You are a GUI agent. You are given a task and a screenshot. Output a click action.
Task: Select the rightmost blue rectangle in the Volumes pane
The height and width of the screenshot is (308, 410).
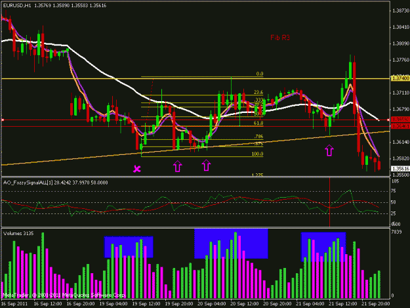pyautogui.click(x=323, y=247)
